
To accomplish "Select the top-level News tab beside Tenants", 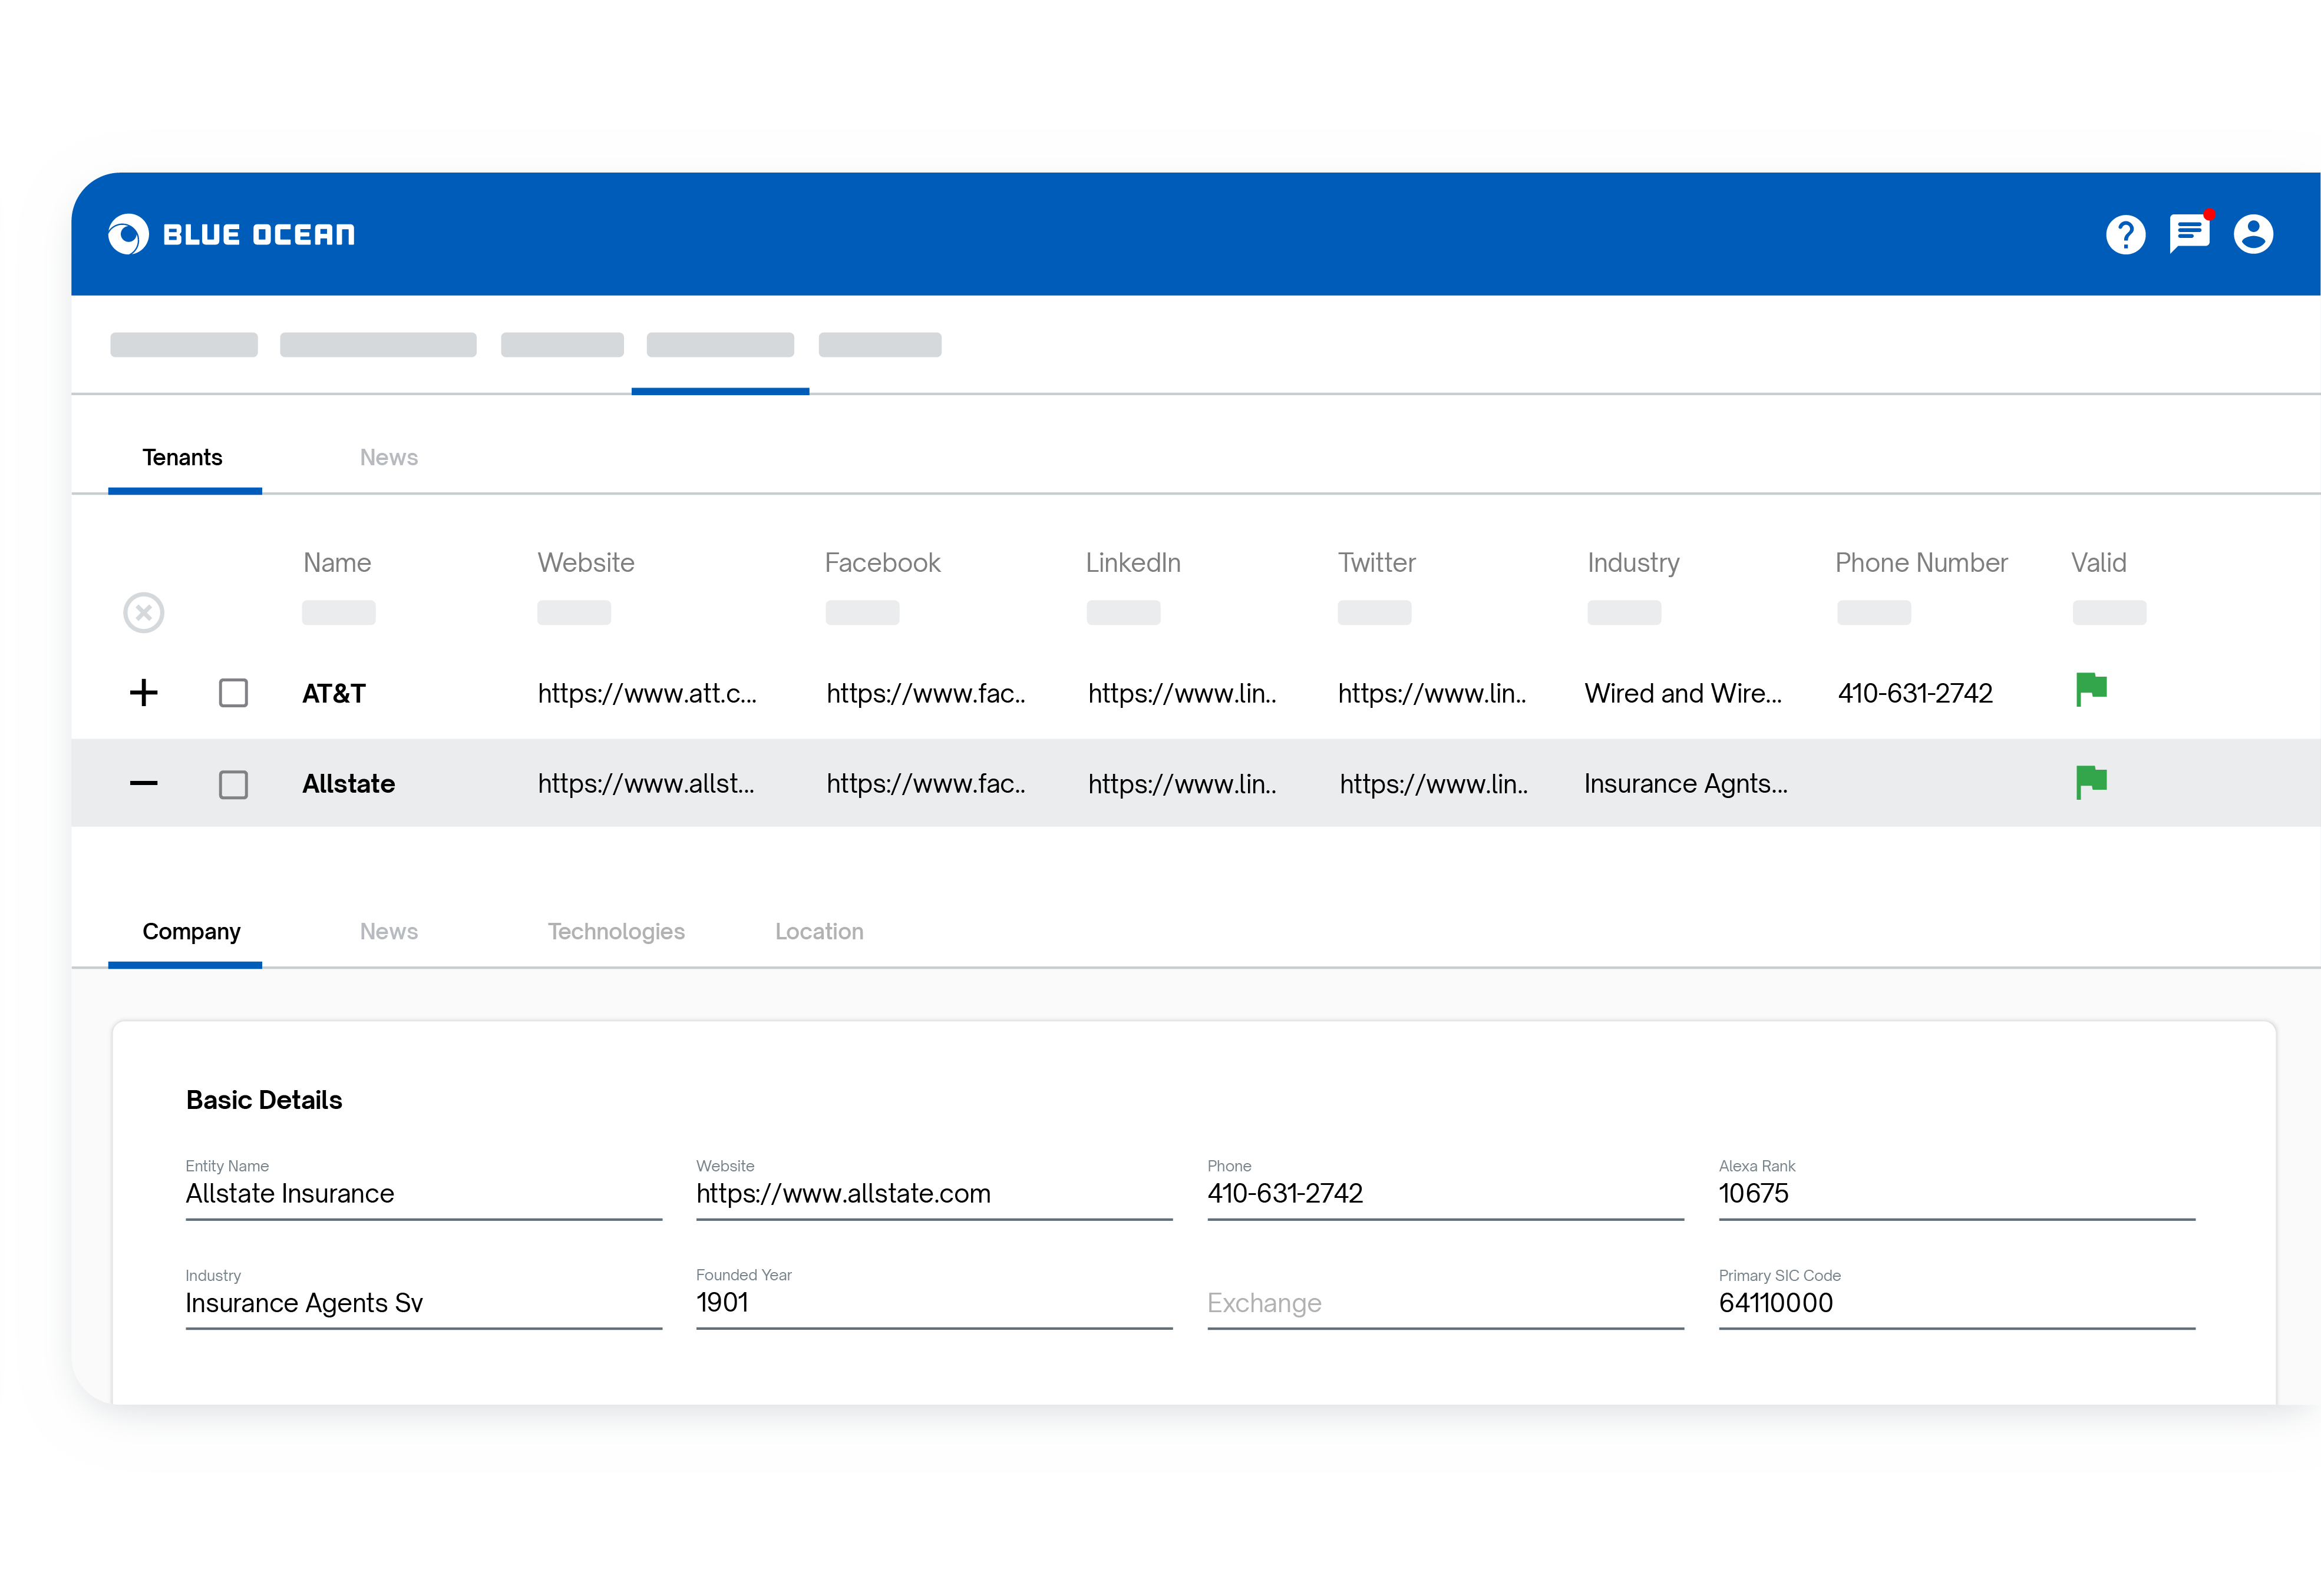I will 388,458.
